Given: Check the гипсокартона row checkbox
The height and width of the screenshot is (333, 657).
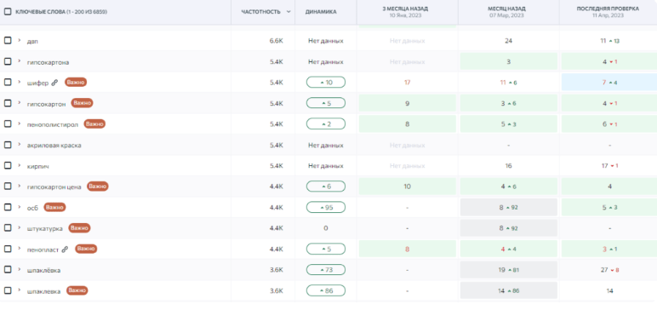Looking at the screenshot, I should [x=8, y=61].
